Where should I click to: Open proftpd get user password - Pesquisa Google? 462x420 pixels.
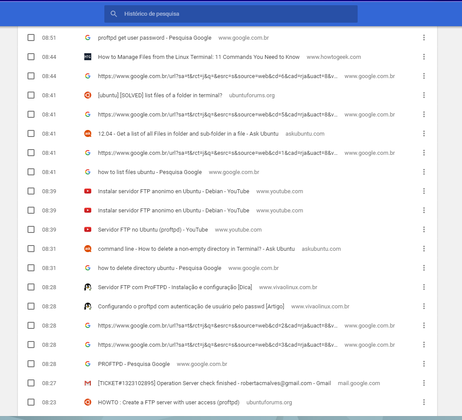pos(155,38)
